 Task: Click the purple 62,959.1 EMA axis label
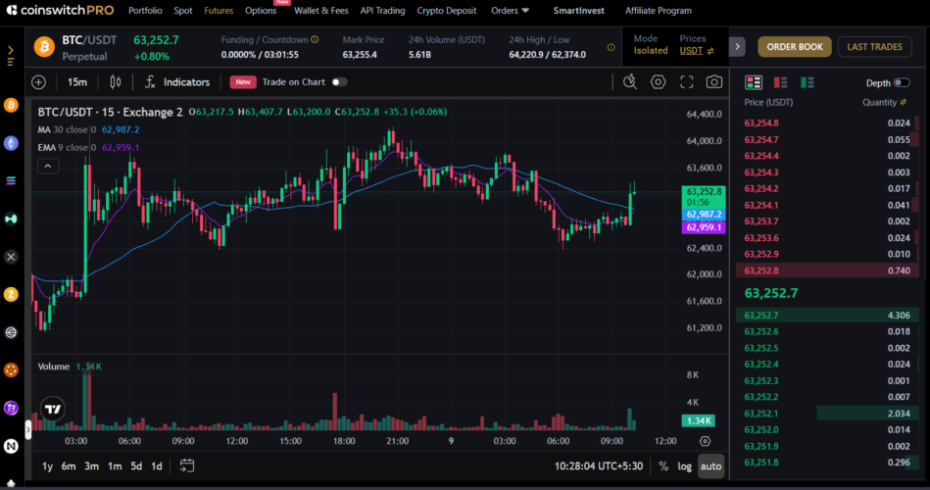click(704, 227)
